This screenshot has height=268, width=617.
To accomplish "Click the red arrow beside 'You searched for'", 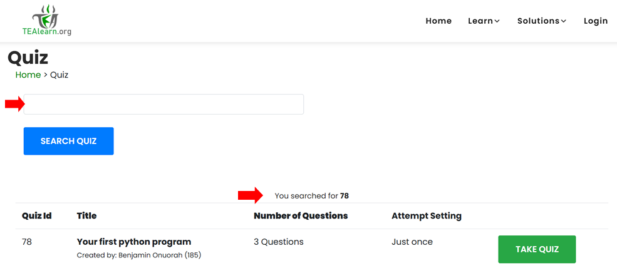I will pyautogui.click(x=249, y=196).
